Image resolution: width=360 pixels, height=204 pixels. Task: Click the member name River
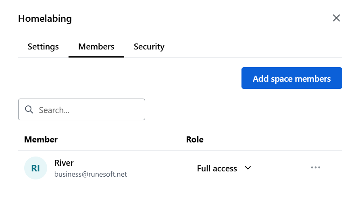(64, 163)
